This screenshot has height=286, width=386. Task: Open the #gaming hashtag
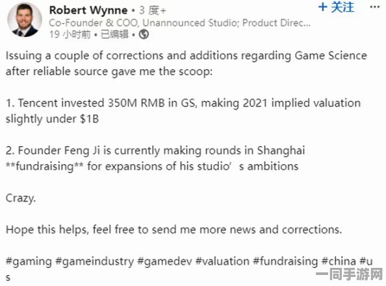[x=29, y=261]
